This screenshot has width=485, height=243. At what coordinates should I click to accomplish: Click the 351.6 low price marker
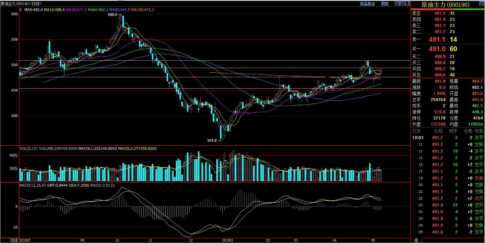click(x=212, y=141)
